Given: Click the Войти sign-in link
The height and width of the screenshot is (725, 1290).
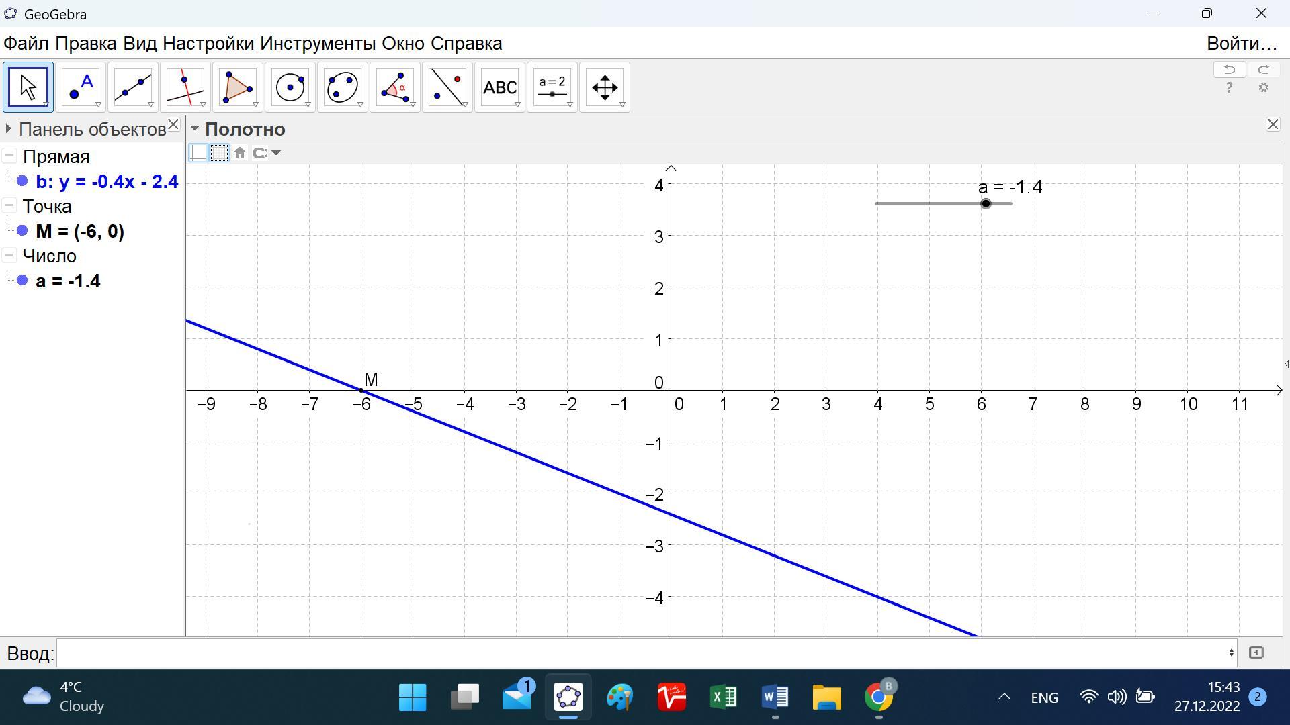Looking at the screenshot, I should [x=1241, y=44].
